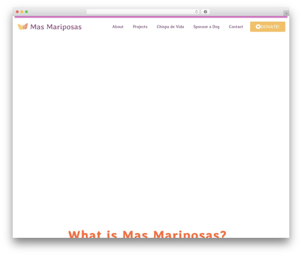Minimize the window with the yellow button
The width and height of the screenshot is (302, 256).
[22, 11]
